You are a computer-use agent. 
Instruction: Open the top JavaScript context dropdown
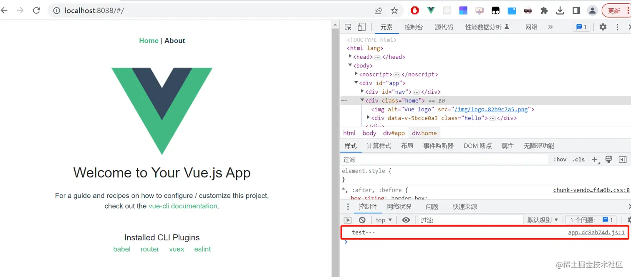pyautogui.click(x=384, y=220)
